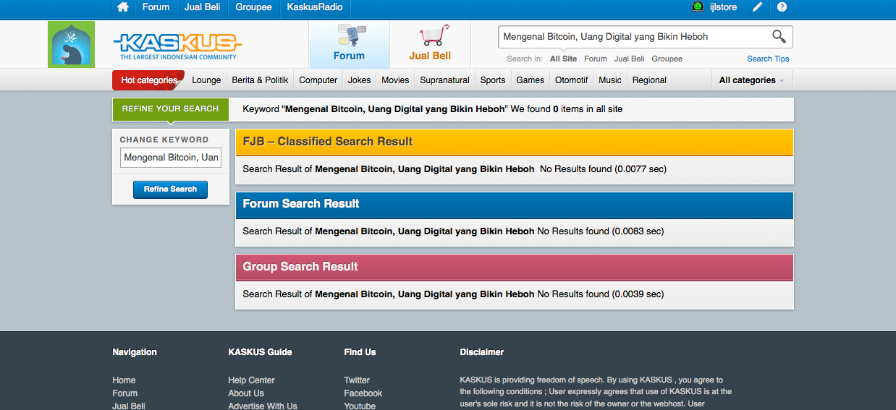Open the Regional category
The image size is (896, 410).
pos(649,80)
